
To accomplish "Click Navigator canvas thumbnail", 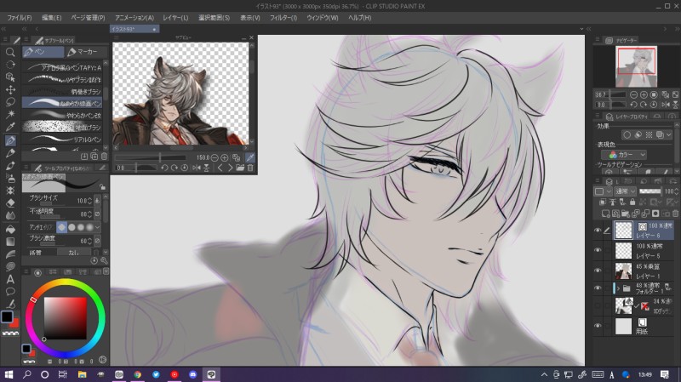I will (636, 66).
